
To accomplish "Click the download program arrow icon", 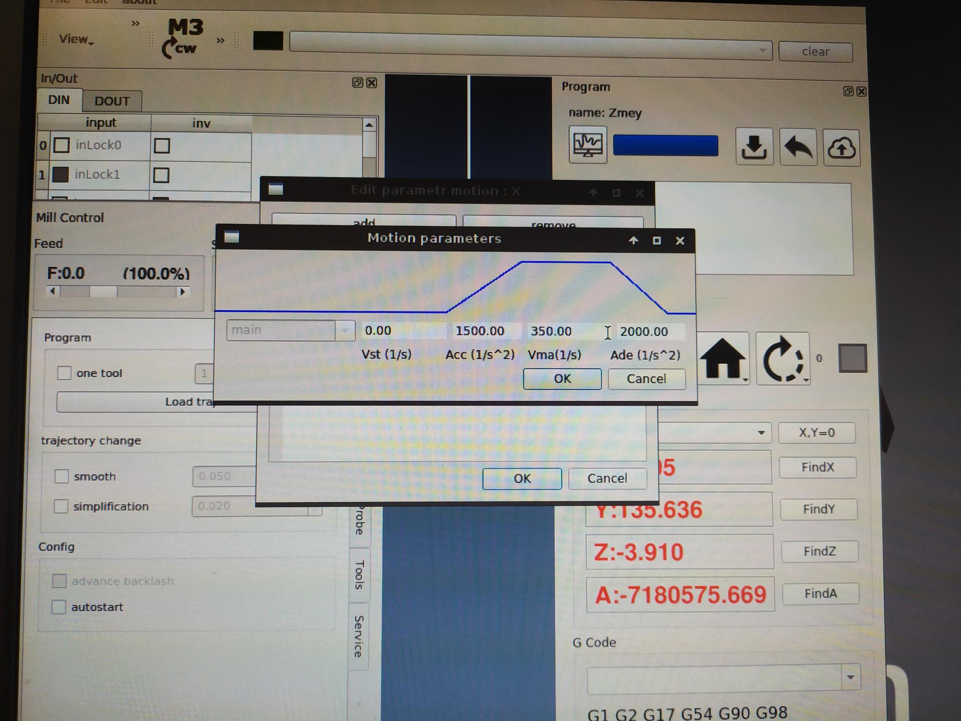I will coord(753,147).
